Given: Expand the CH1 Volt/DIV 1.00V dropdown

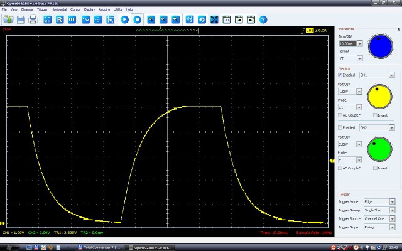Looking at the screenshot, I should pyautogui.click(x=359, y=92).
